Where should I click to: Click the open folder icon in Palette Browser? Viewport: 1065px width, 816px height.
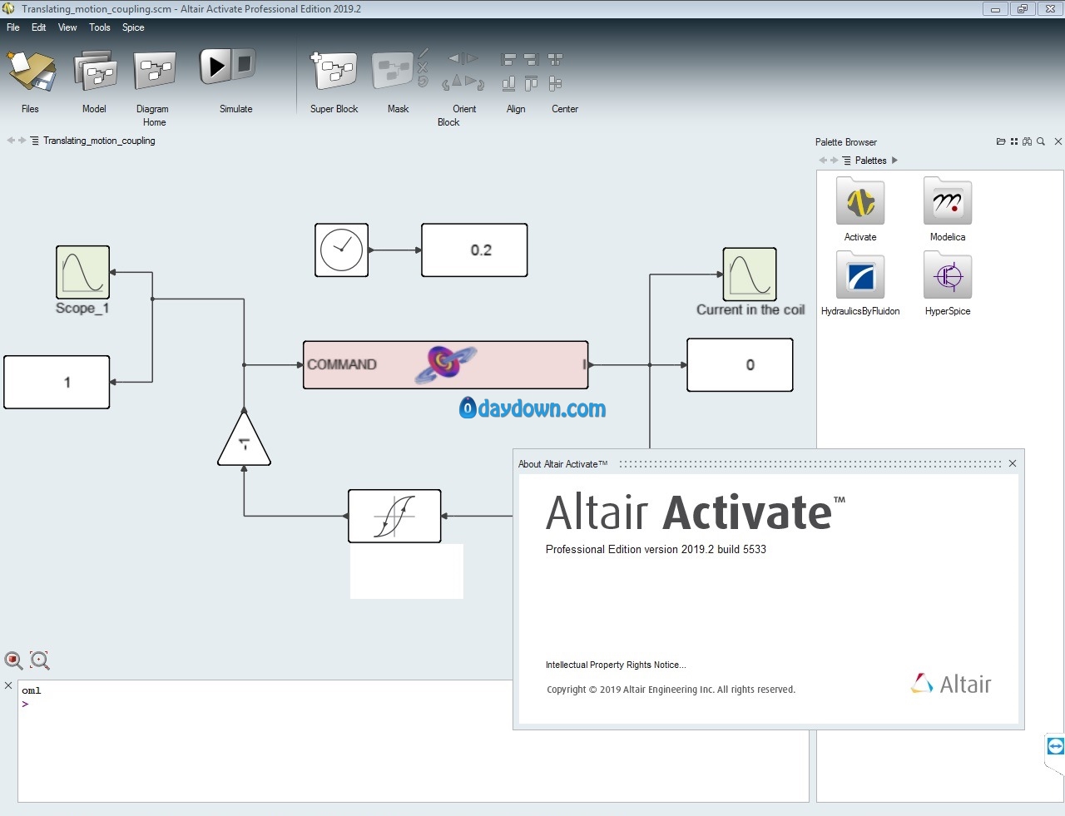(1001, 141)
